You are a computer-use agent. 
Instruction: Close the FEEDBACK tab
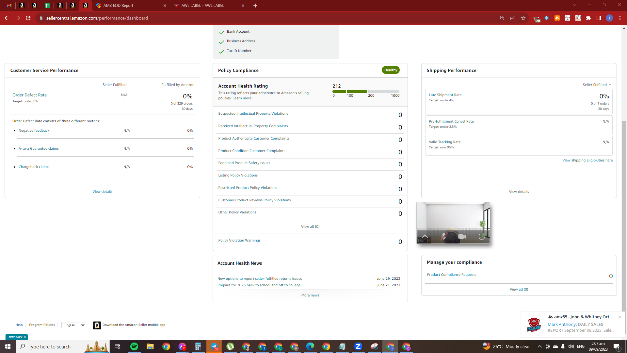25,337
